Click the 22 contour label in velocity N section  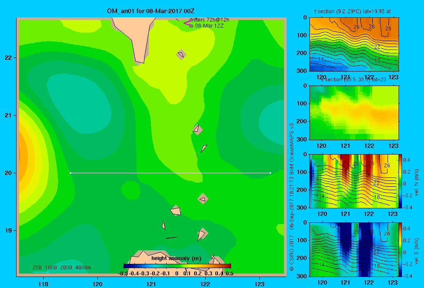coord(377,183)
